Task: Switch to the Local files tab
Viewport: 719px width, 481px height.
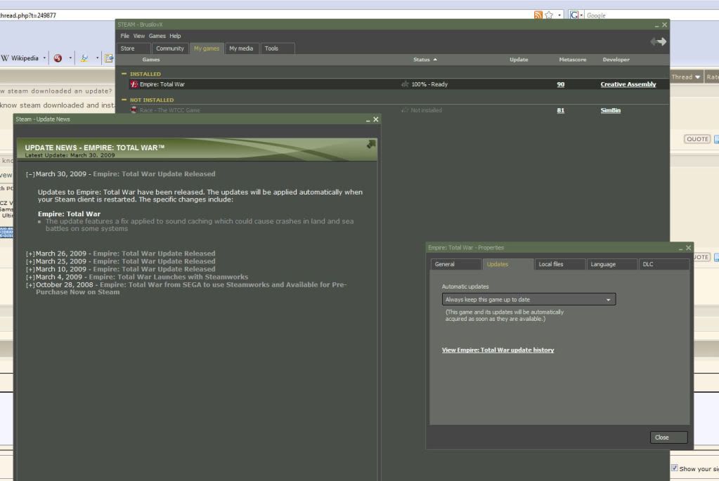Action: point(551,264)
